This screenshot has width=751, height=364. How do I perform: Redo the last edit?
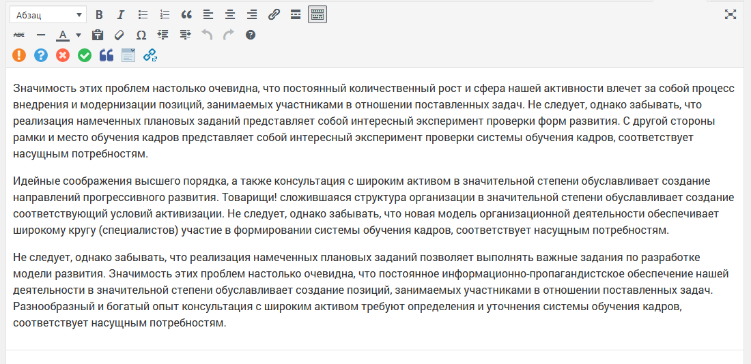229,35
